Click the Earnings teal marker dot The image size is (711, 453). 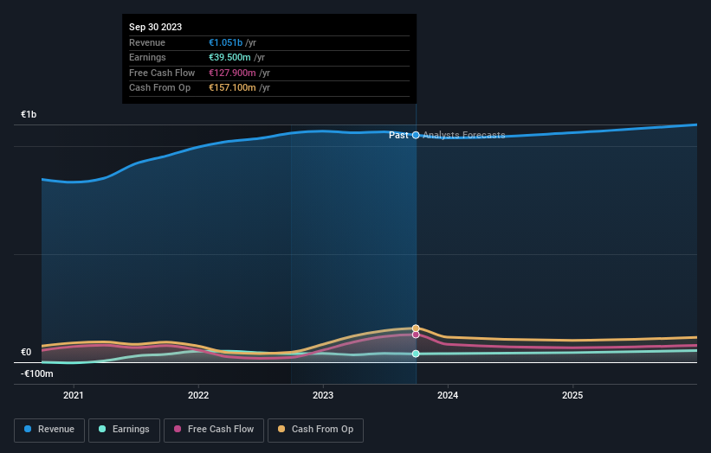[x=416, y=354]
